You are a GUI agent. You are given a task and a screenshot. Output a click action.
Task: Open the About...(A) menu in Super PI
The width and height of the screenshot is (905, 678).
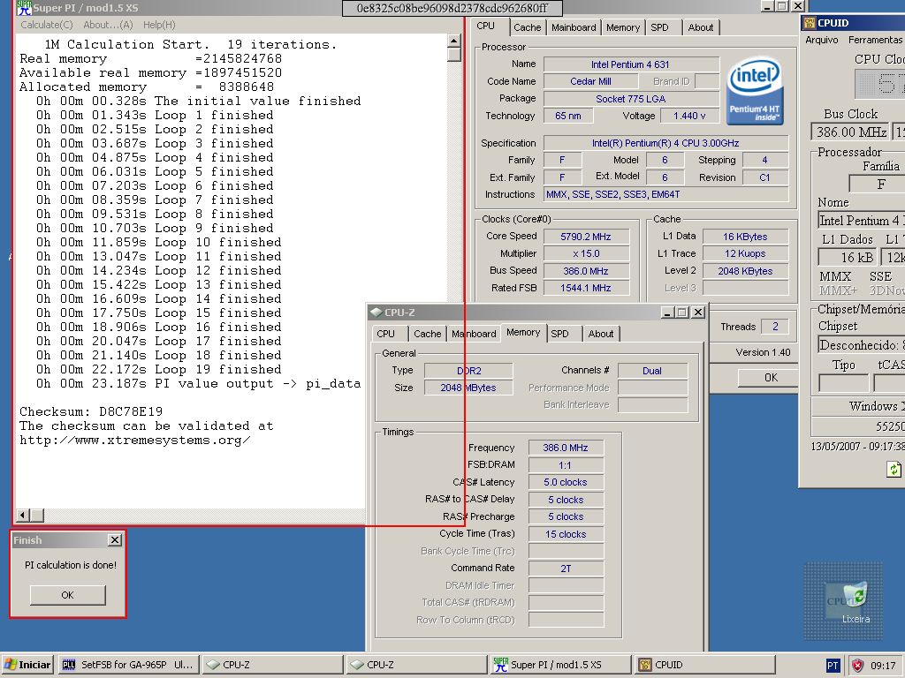(x=108, y=25)
